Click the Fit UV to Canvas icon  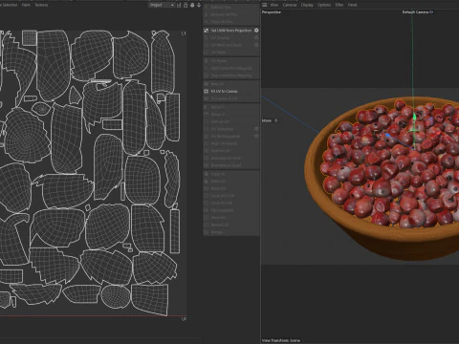point(207,92)
